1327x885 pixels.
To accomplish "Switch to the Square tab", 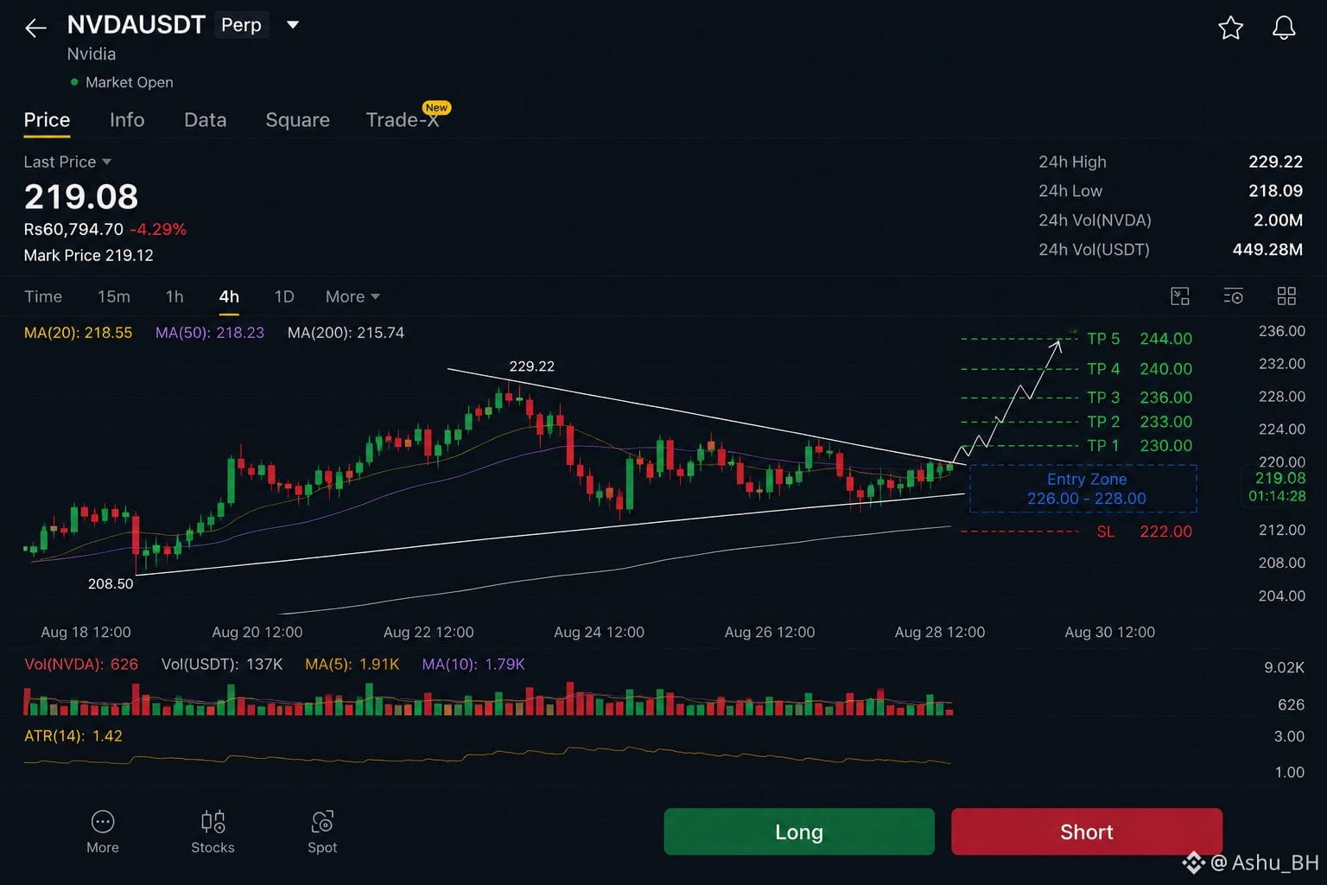I will tap(297, 120).
